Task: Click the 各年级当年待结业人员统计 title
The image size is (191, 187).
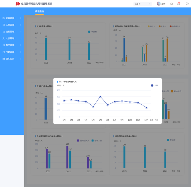Action: [x=126, y=136]
